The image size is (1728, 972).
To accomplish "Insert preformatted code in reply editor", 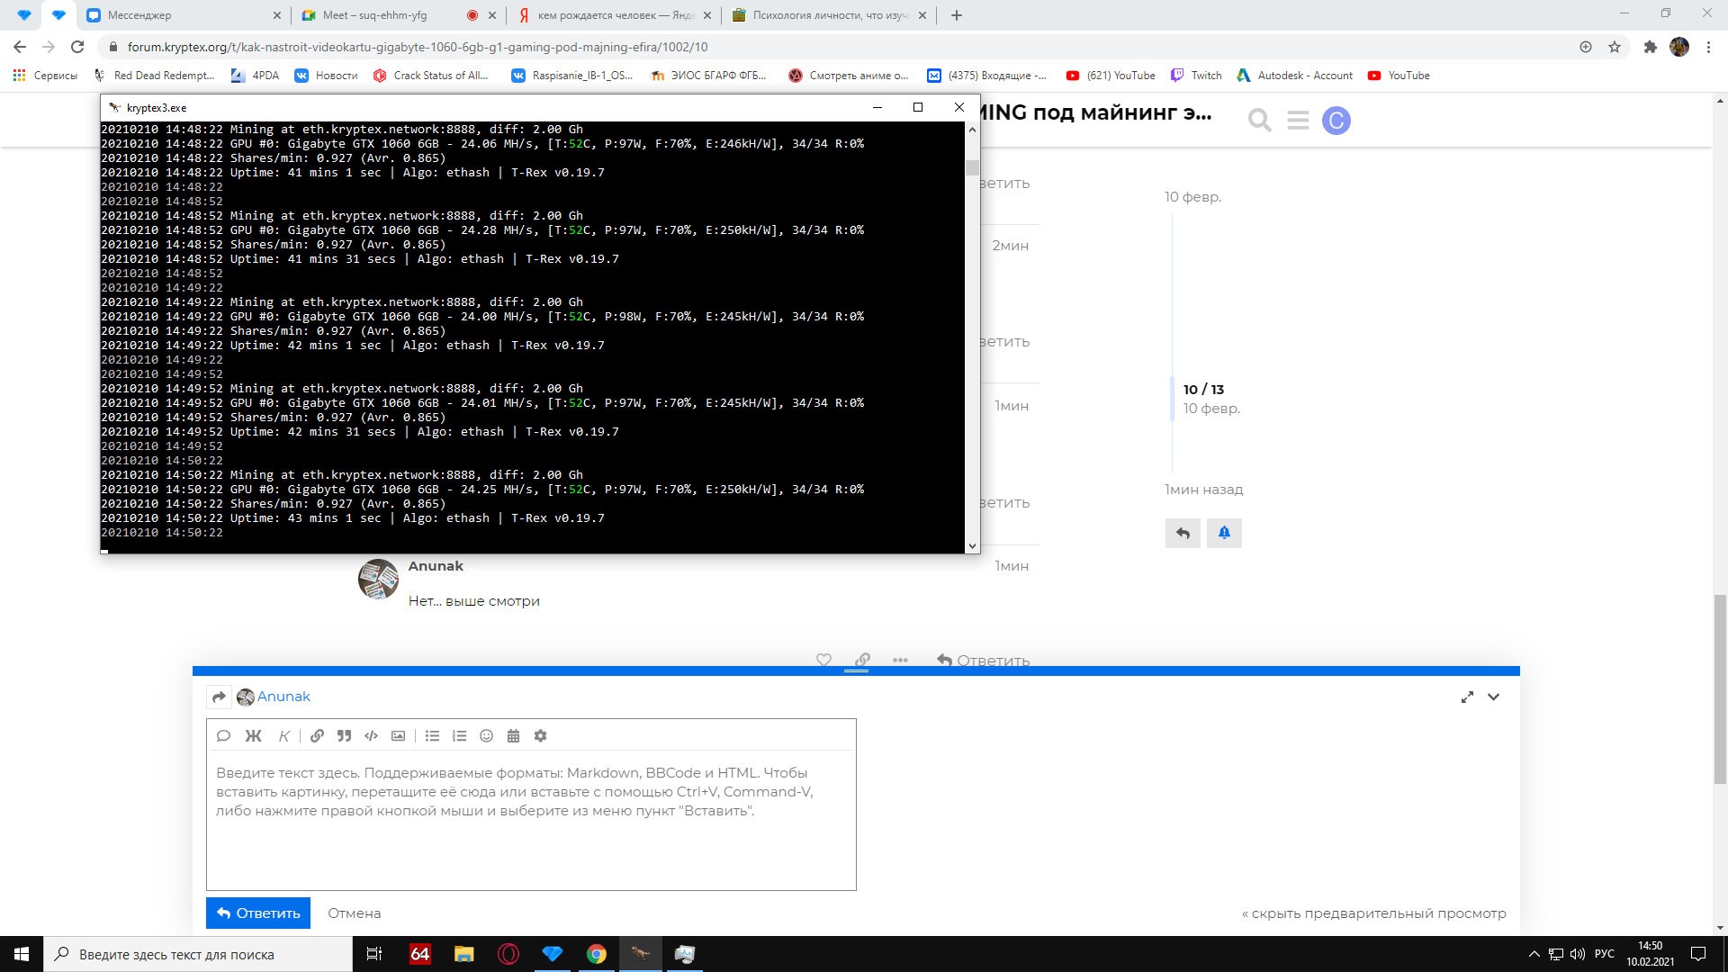I will tap(371, 735).
